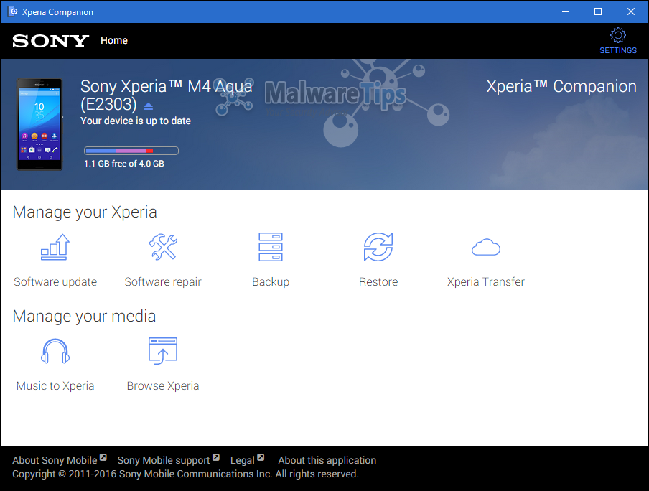Start a Backup of the device

coord(271,247)
